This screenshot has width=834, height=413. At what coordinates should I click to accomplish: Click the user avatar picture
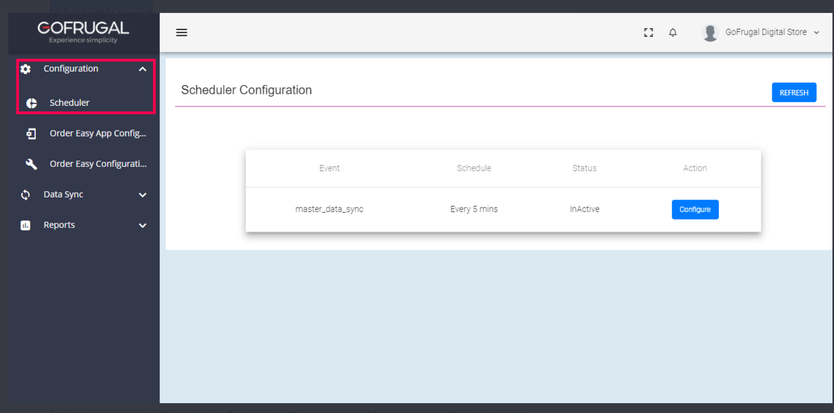pos(710,33)
